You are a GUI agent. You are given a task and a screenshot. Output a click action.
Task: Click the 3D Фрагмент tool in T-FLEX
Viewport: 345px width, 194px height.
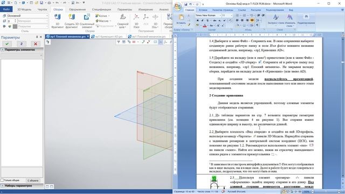click(58, 21)
